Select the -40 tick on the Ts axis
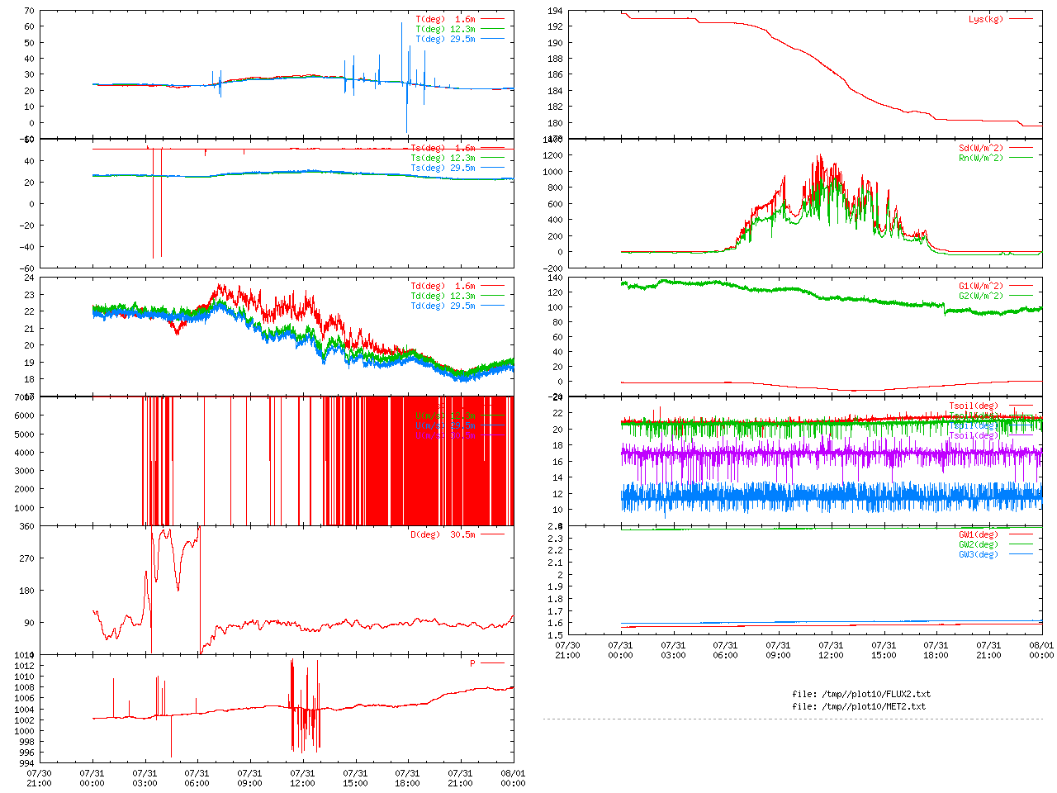Viewport: 1057px width, 793px height. (26, 246)
